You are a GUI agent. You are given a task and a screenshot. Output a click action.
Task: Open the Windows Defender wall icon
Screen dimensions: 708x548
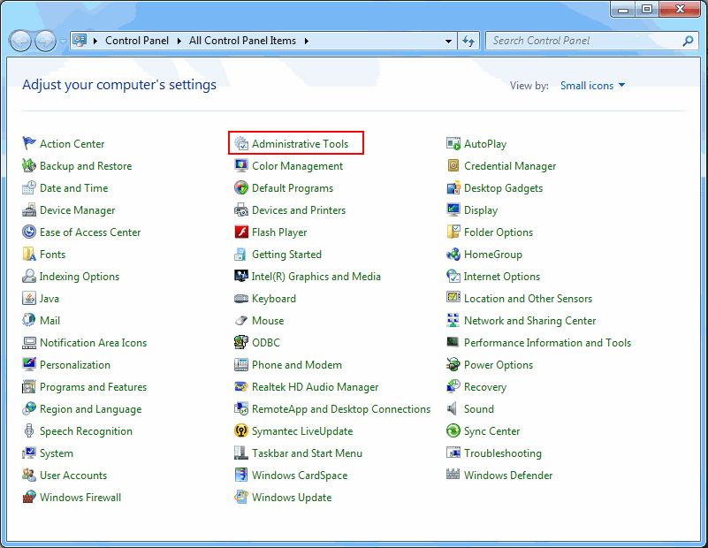[x=453, y=475]
